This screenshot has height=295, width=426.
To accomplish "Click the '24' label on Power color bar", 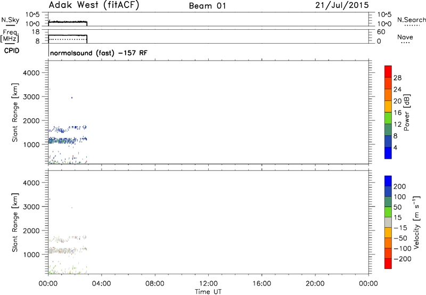I will (x=397, y=89).
